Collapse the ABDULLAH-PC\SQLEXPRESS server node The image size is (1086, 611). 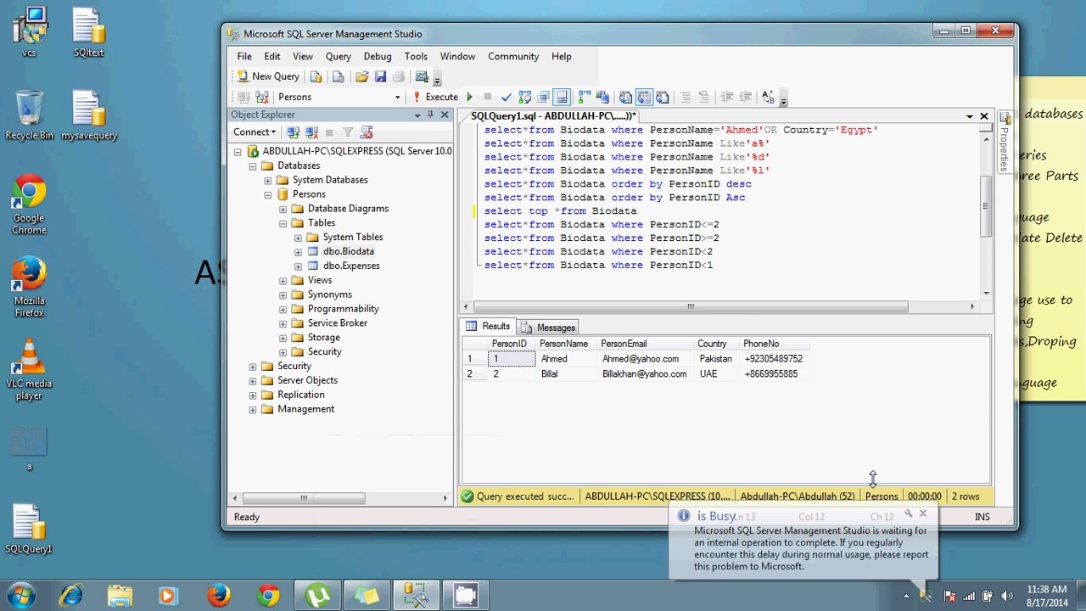(x=238, y=152)
